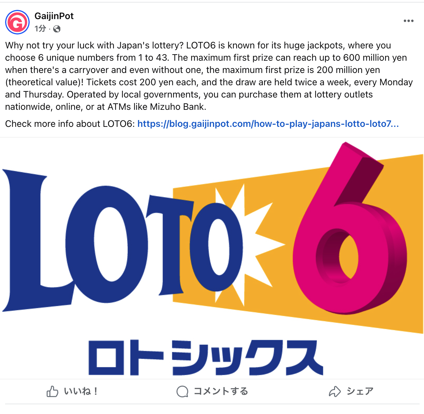The image size is (424, 414).
Task: Open the GaijinPot profile avatar
Action: click(17, 22)
